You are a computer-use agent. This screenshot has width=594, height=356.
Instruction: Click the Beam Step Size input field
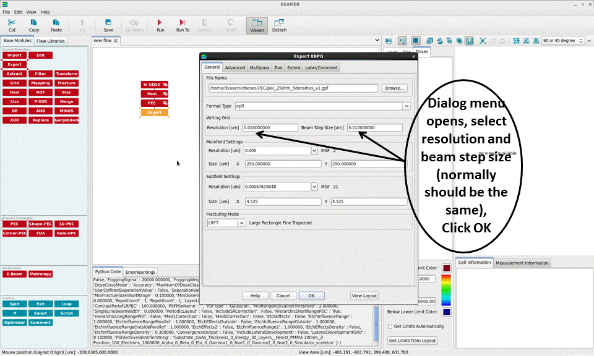374,128
